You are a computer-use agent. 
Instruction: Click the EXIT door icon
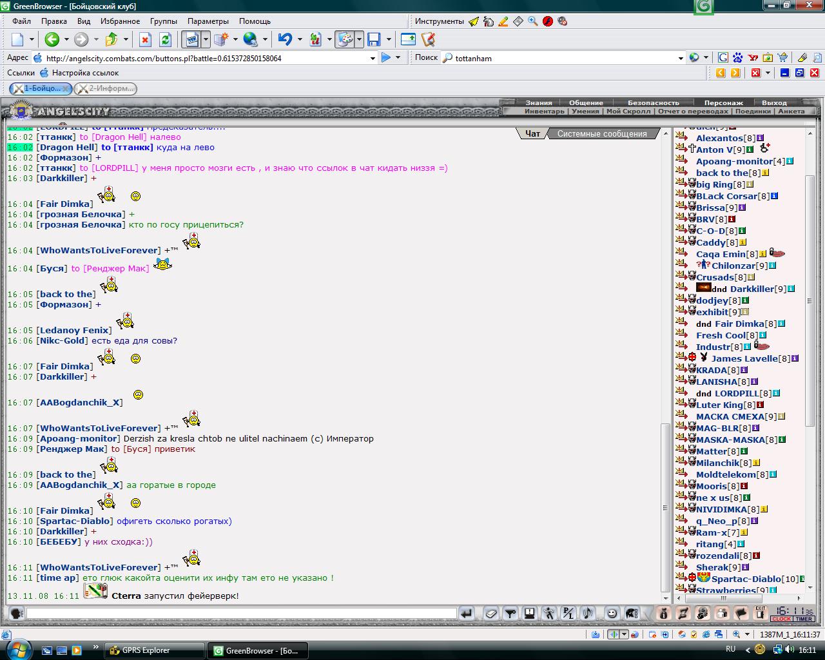[761, 613]
